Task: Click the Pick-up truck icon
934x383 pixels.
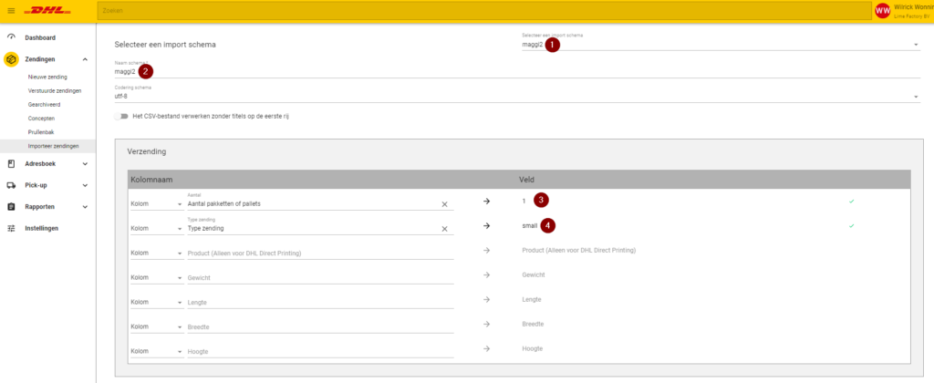Action: click(x=11, y=185)
